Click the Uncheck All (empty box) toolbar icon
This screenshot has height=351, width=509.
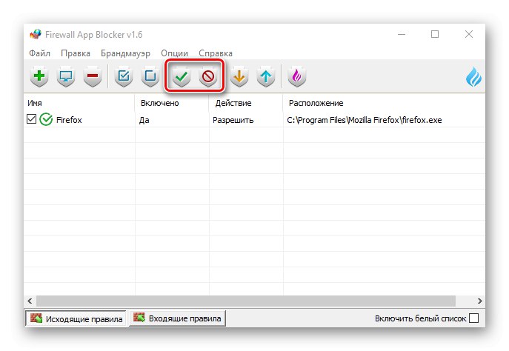[x=150, y=76]
